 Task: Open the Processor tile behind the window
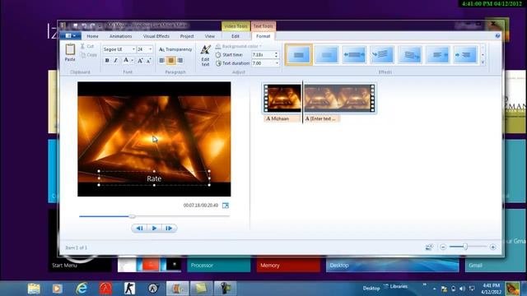(219, 265)
